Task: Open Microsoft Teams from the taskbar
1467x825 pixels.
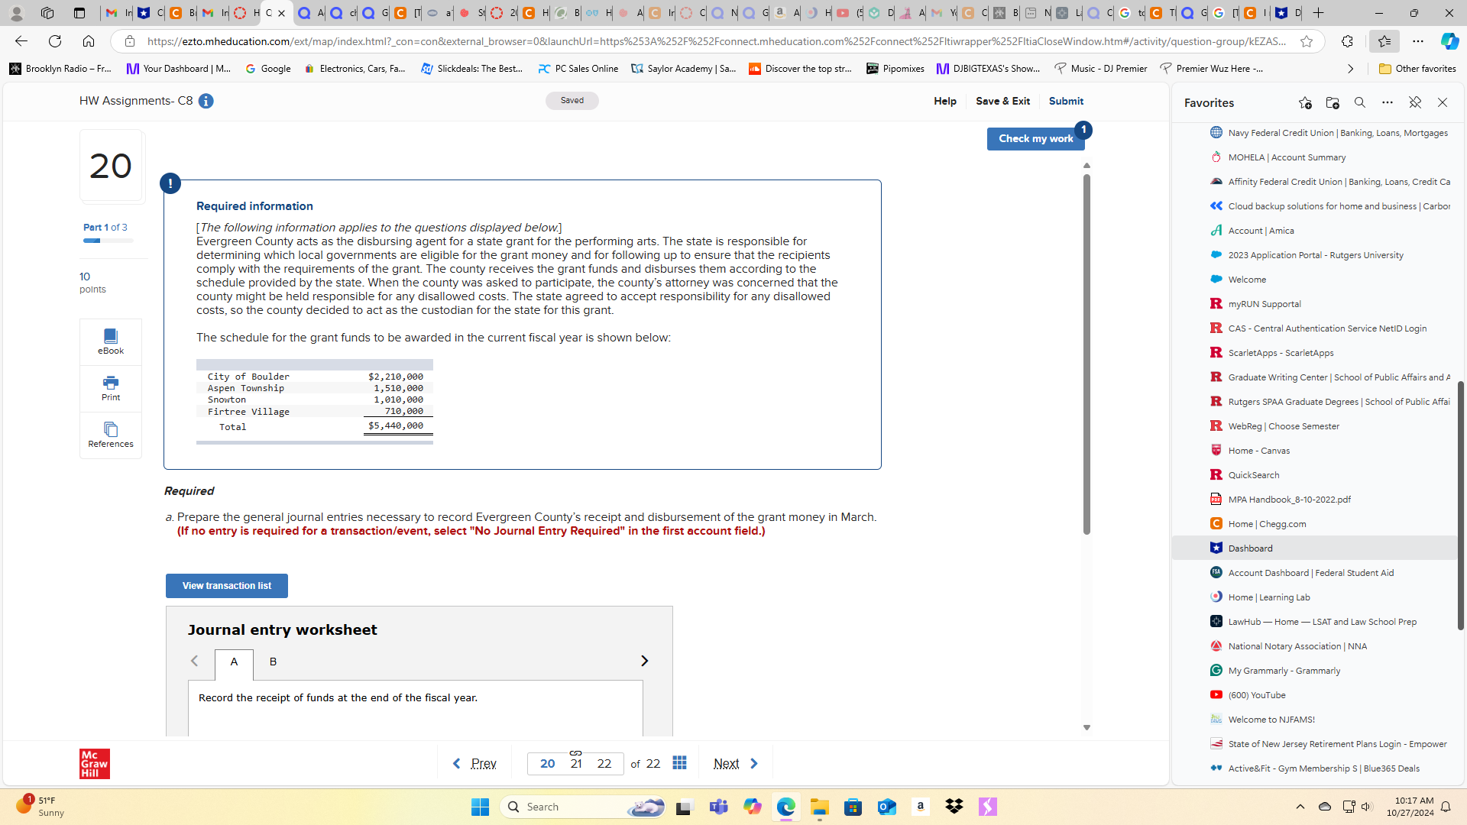Action: tap(718, 807)
